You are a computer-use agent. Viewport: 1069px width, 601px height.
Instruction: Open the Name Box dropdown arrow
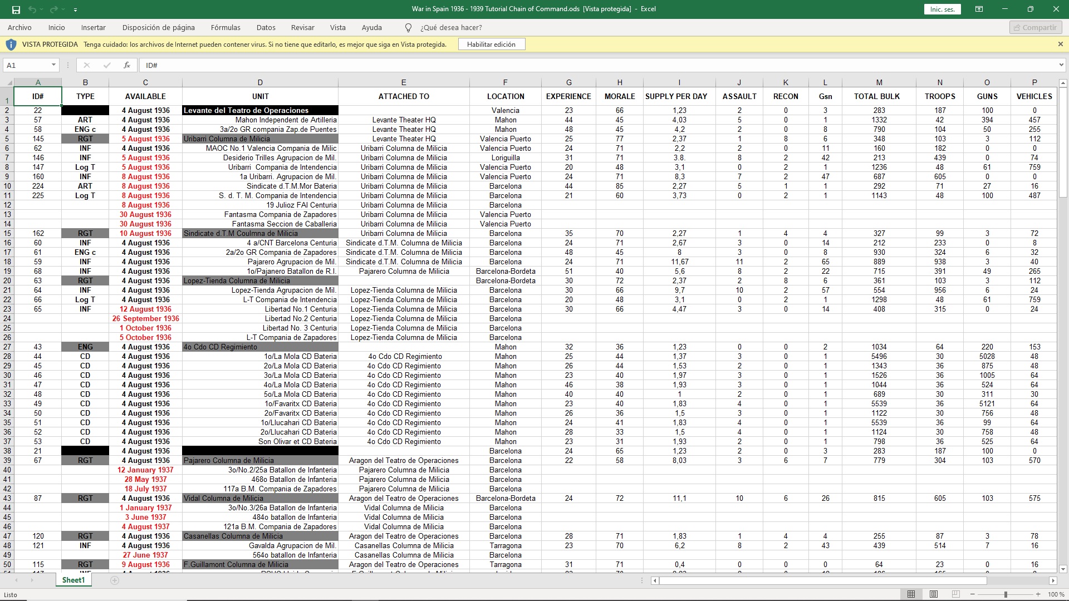(53, 65)
